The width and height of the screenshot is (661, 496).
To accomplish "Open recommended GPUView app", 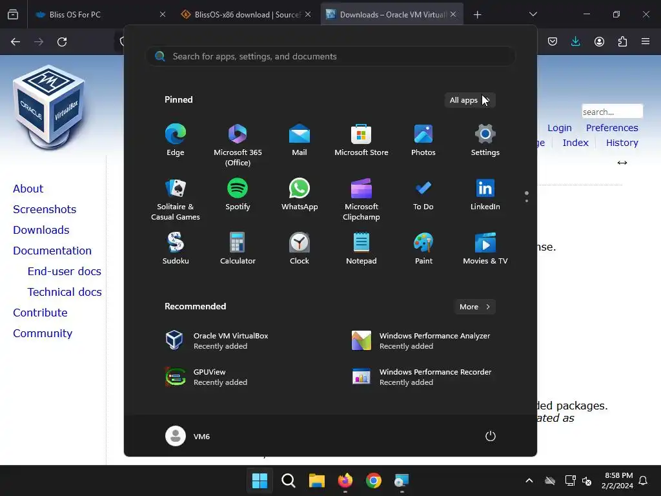I will coord(207,377).
